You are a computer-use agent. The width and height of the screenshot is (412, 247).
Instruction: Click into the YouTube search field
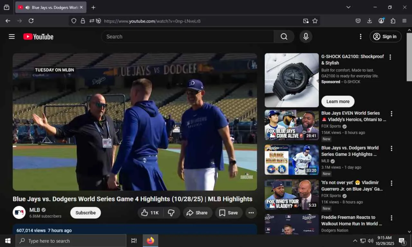pos(187,37)
